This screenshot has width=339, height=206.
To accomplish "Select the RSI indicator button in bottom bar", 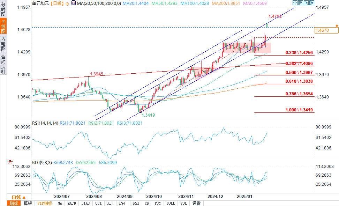I will click(x=136, y=203).
